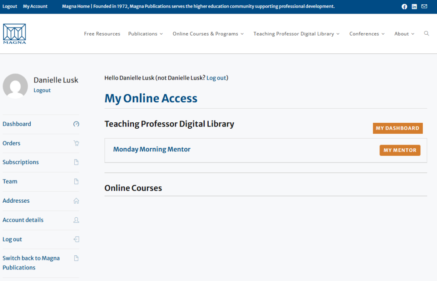Open Team in the sidebar
437x281 pixels.
(10, 182)
